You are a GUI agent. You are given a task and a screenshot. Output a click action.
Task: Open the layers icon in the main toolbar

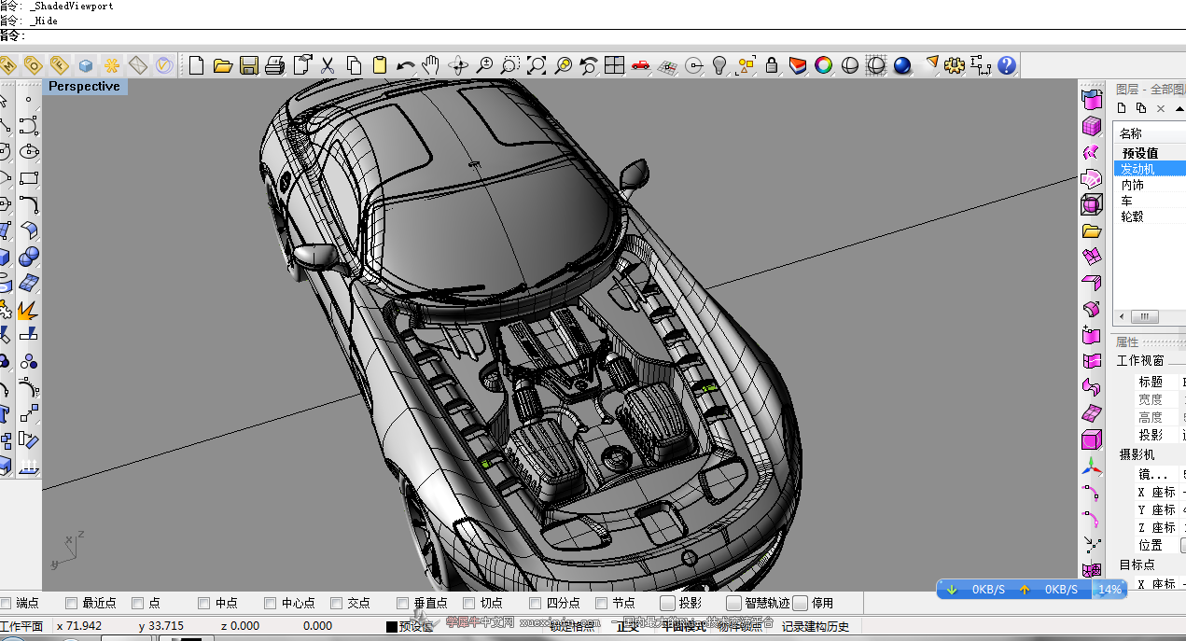tap(798, 65)
